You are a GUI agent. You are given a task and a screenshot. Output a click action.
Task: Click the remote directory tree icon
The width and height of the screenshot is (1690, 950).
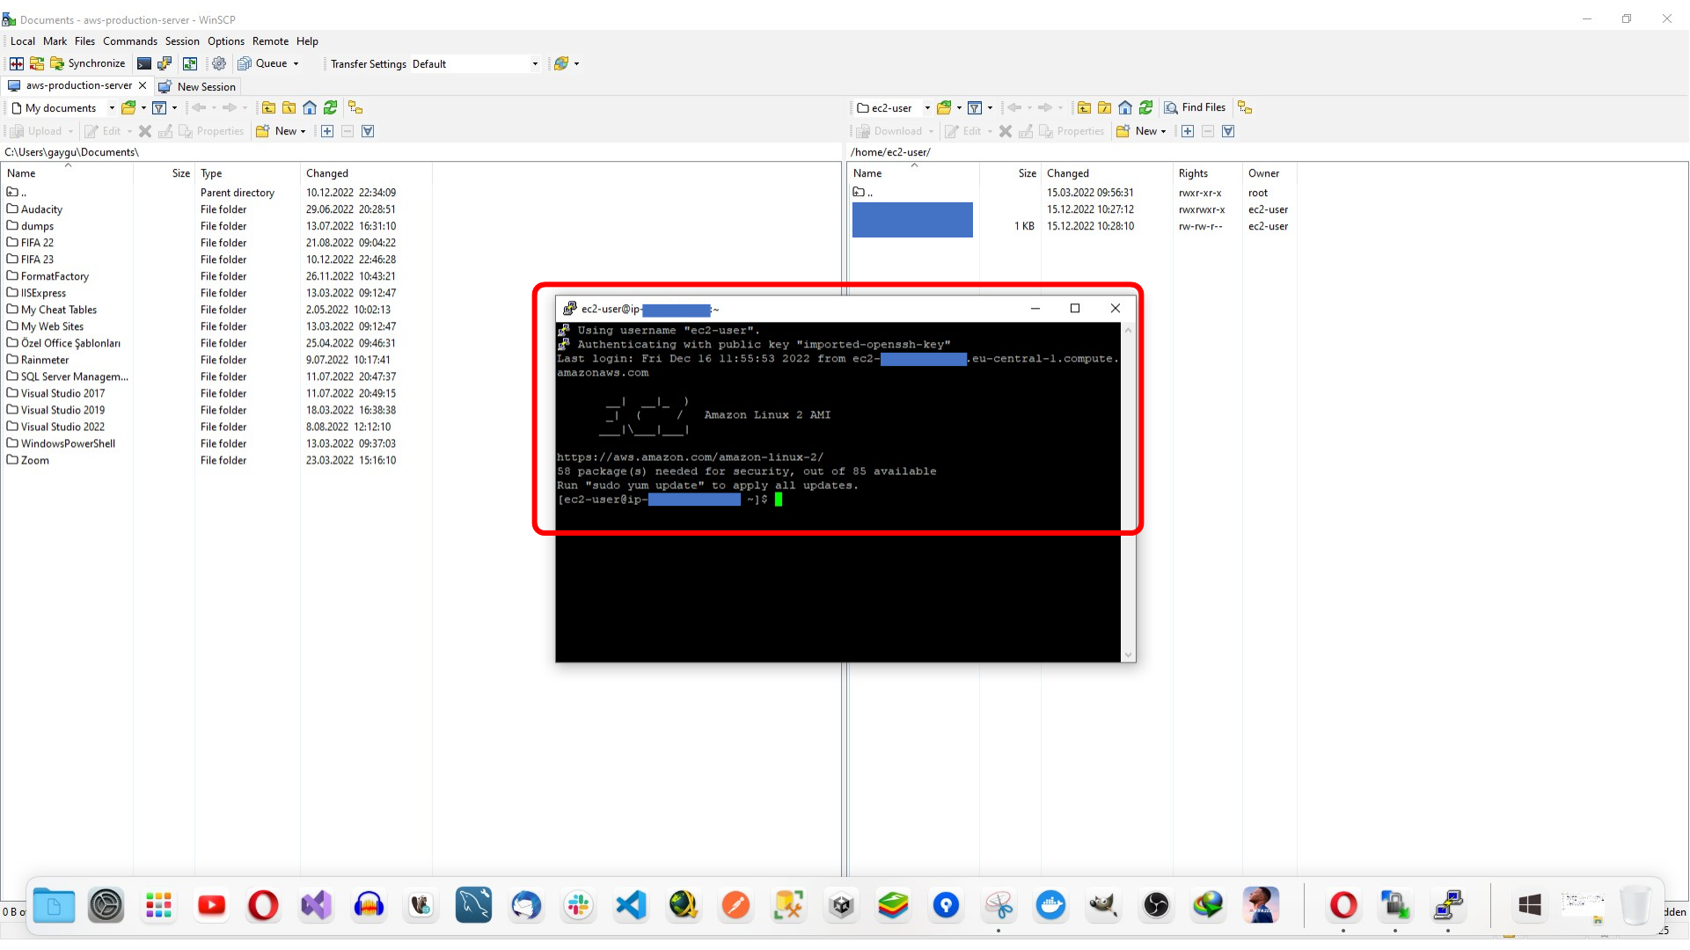pyautogui.click(x=1245, y=107)
